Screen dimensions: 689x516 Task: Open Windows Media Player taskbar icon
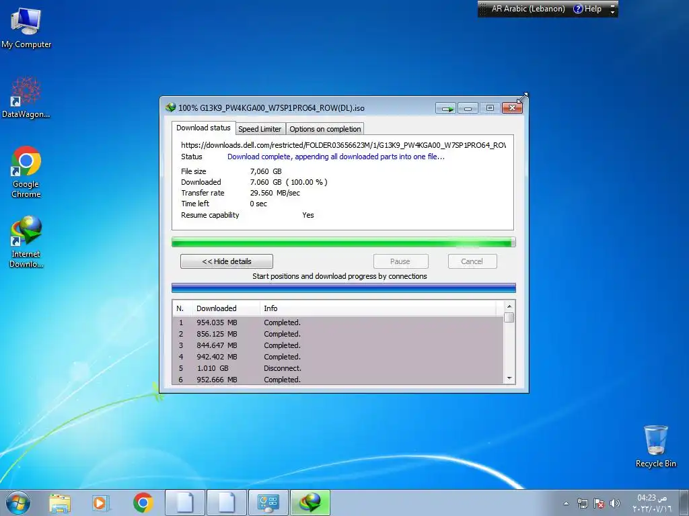[x=100, y=503]
